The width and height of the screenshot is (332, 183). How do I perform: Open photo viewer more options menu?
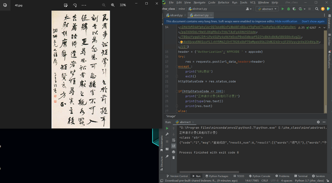tap(84, 5)
